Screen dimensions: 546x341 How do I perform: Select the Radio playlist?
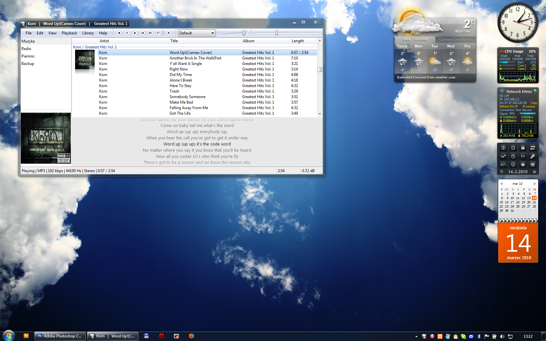(46, 49)
